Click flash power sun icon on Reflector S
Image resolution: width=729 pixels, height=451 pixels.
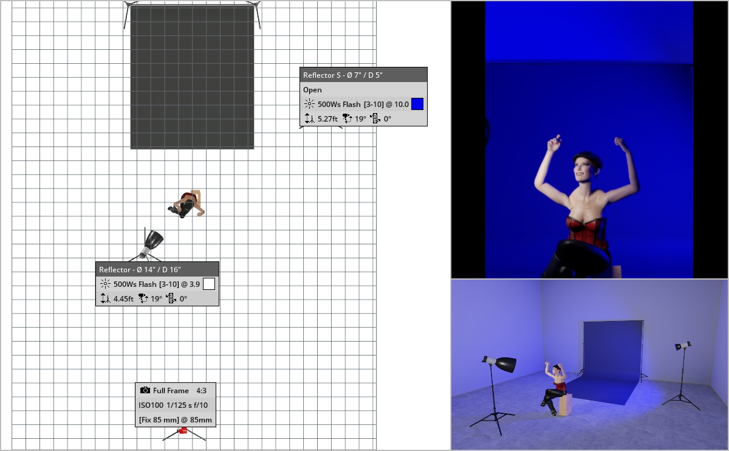click(x=309, y=104)
